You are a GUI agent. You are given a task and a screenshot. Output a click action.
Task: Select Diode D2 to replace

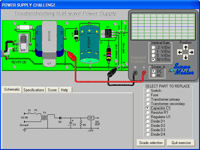[x=156, y=126]
